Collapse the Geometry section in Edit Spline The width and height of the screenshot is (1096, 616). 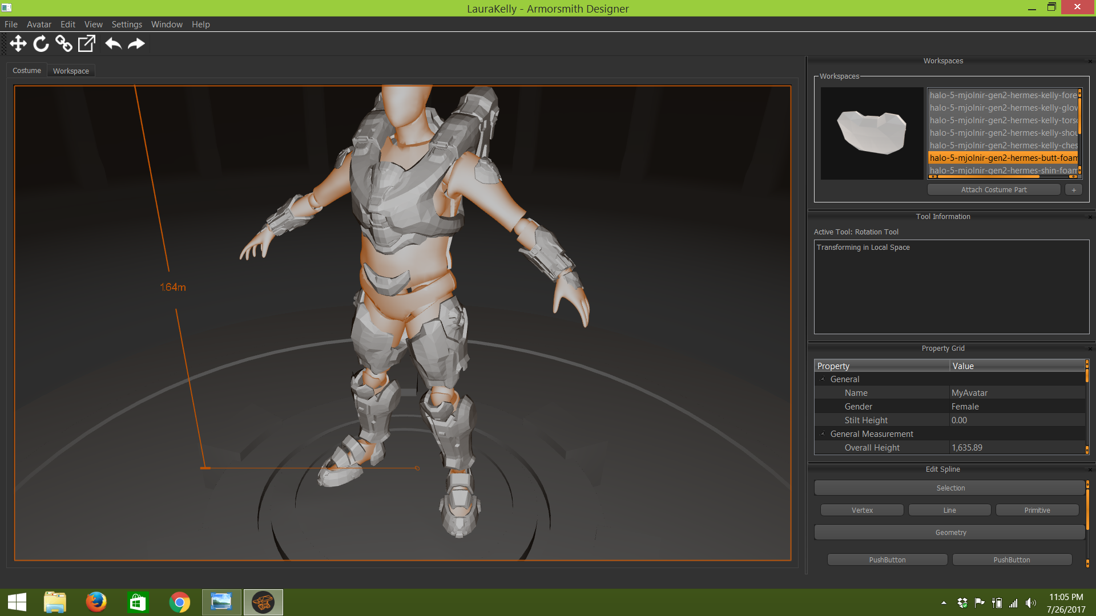[950, 533]
